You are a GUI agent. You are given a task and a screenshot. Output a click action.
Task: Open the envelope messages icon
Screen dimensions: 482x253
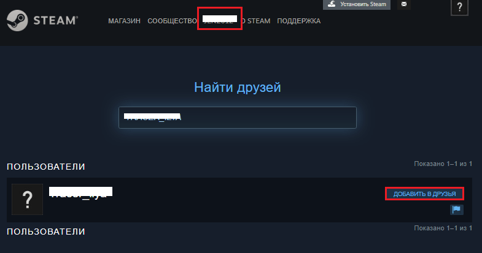tap(404, 4)
